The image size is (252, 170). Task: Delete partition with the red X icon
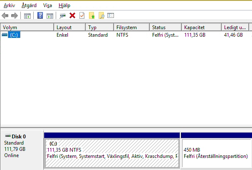72,15
